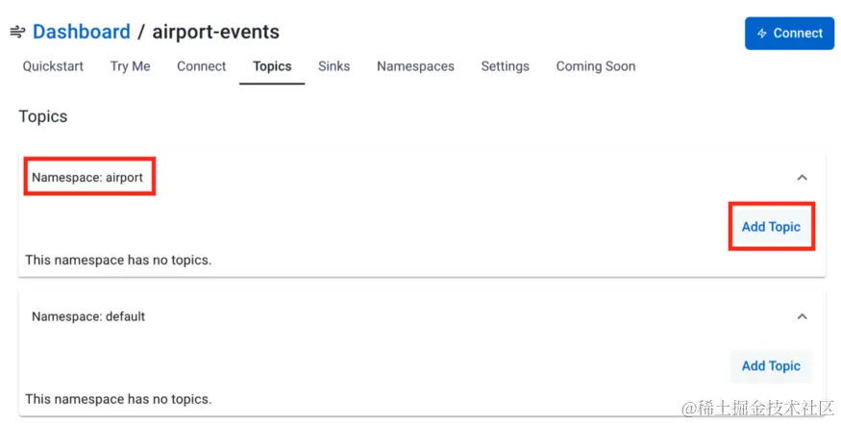
Task: Open the Coming Soon tab
Action: [595, 66]
